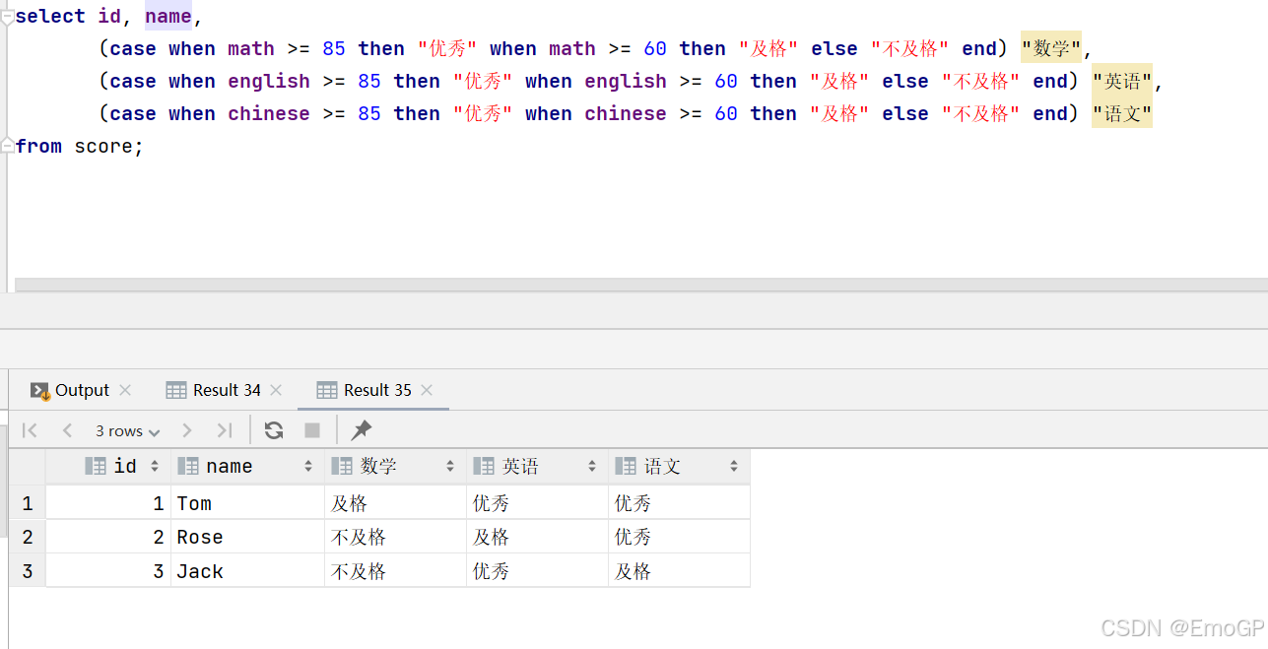Click the id cell in Rose's row

click(108, 537)
